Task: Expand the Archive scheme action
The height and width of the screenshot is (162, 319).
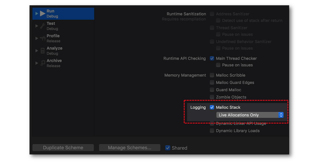Action: 37,63
